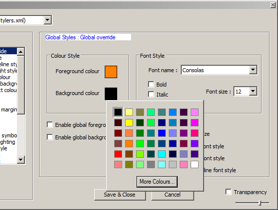Select the vivid violet palette swatch

coord(195,143)
